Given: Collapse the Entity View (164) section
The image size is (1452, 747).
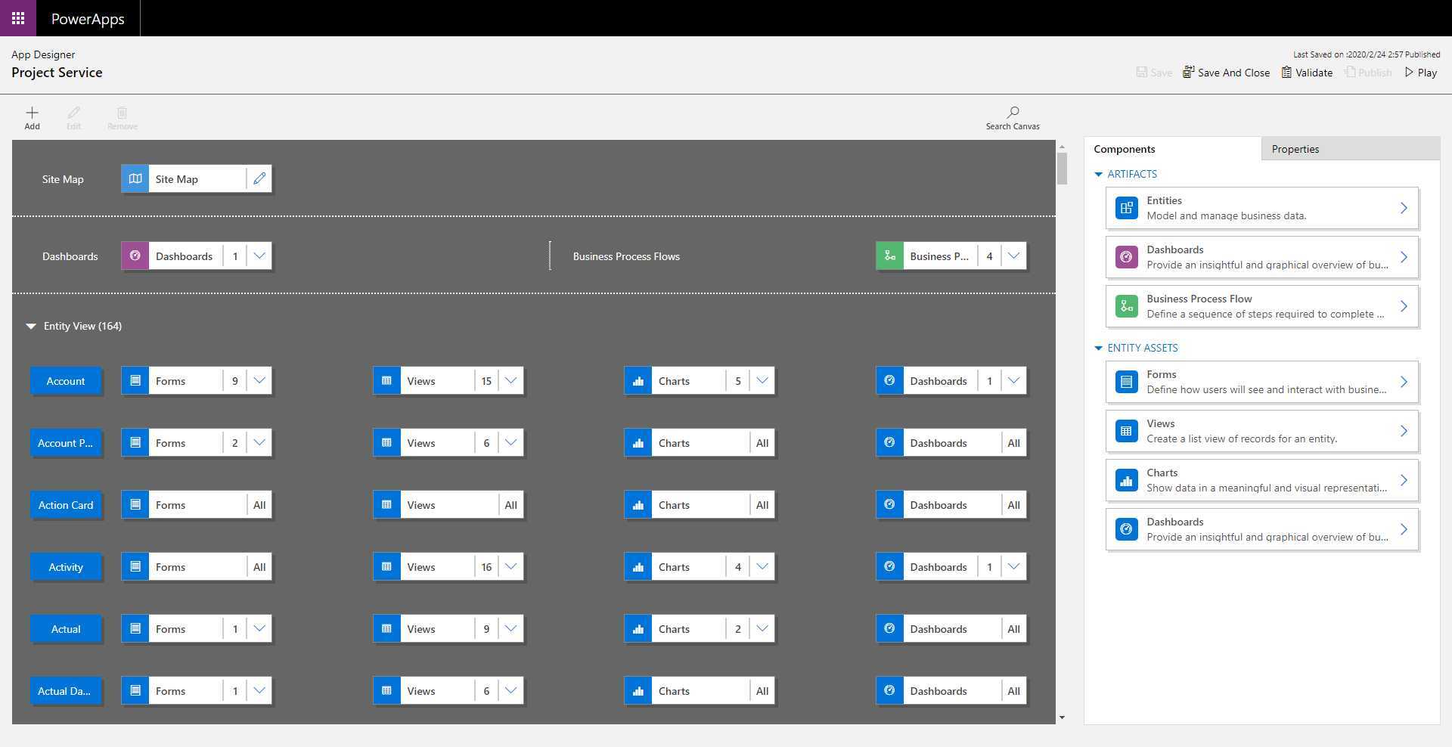Looking at the screenshot, I should [31, 326].
